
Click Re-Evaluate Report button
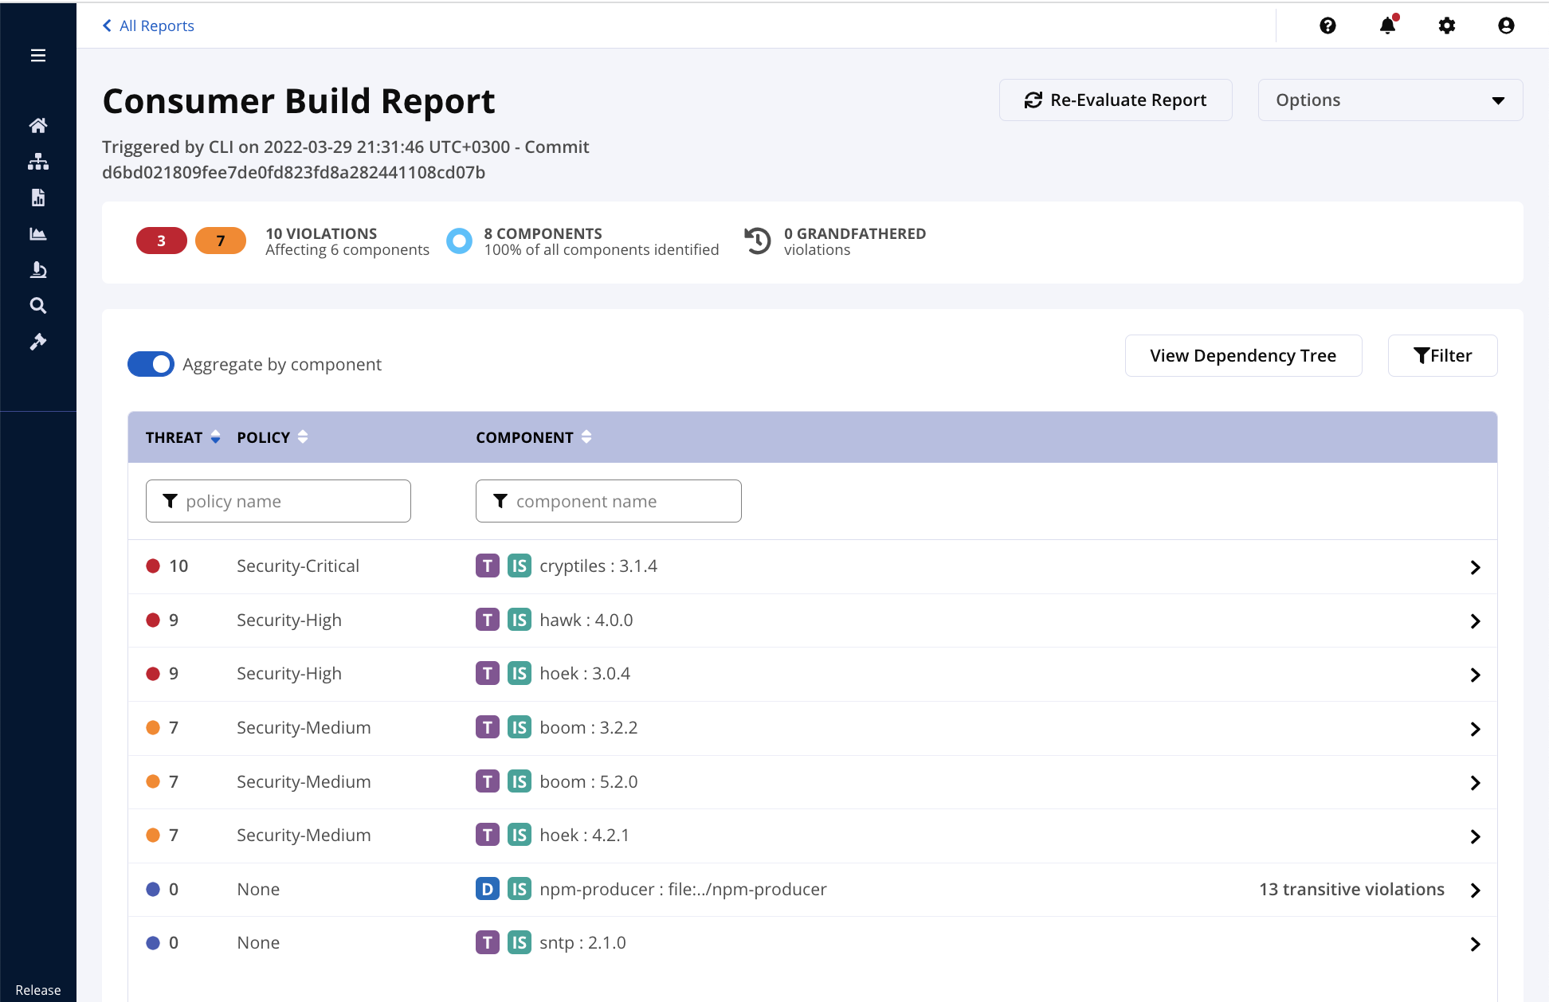pos(1116,100)
